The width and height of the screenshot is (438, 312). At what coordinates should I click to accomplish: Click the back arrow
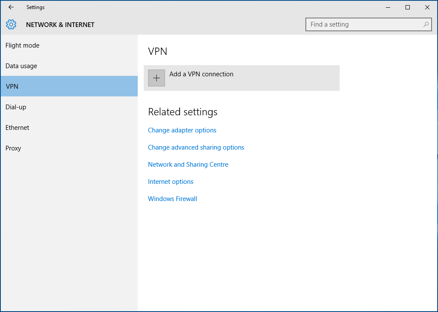pyautogui.click(x=11, y=7)
